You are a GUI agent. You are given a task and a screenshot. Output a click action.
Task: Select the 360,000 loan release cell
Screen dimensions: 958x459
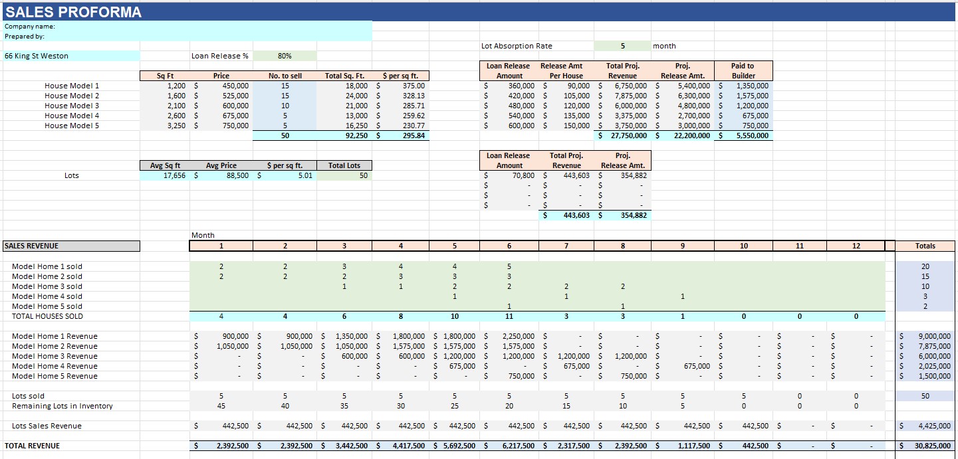509,86
